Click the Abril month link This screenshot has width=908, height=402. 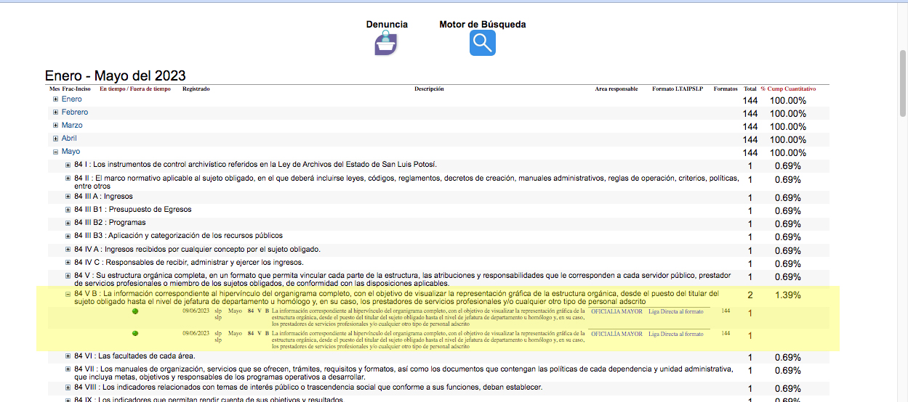coord(69,139)
